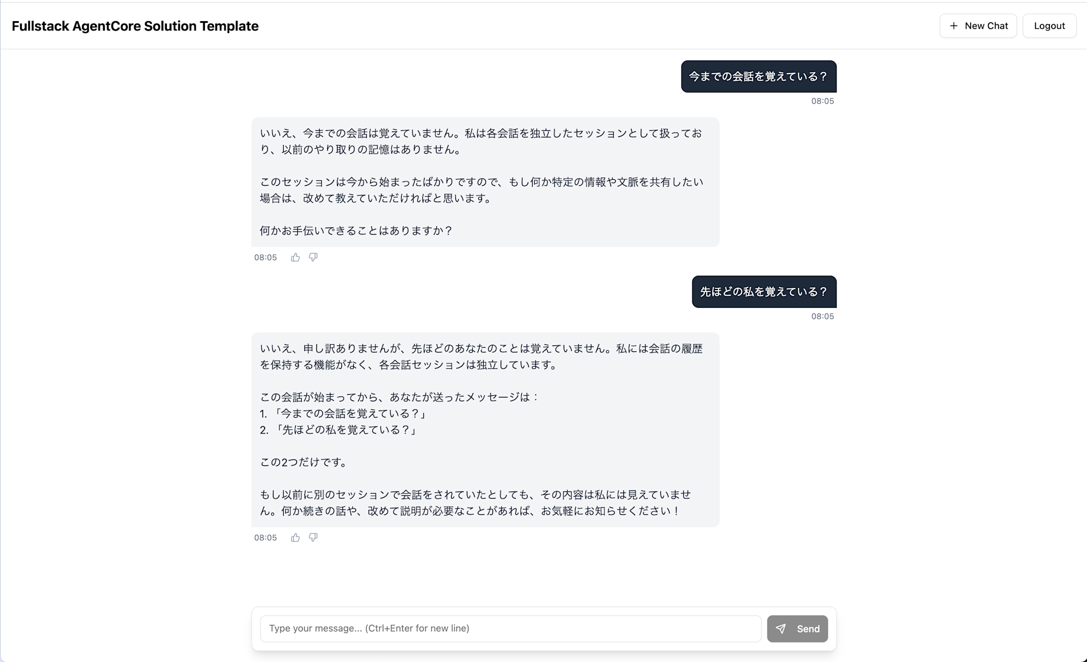Start a New Chat
The height and width of the screenshot is (662, 1087).
[978, 26]
